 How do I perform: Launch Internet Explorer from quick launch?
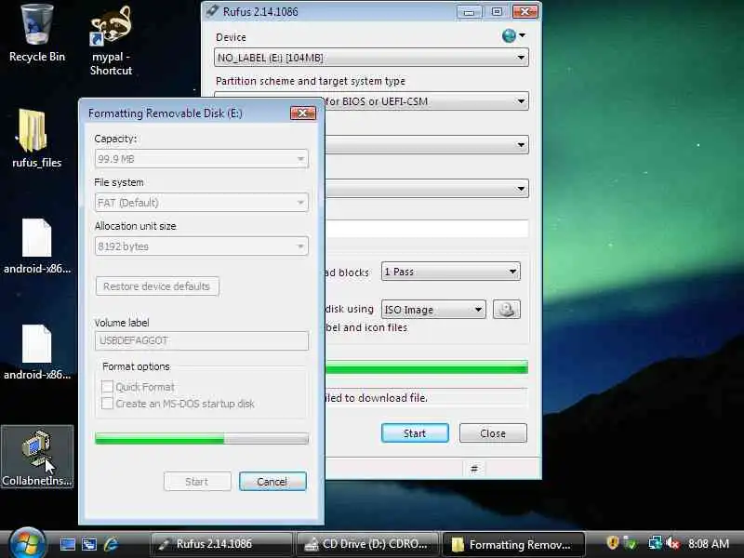pos(111,544)
